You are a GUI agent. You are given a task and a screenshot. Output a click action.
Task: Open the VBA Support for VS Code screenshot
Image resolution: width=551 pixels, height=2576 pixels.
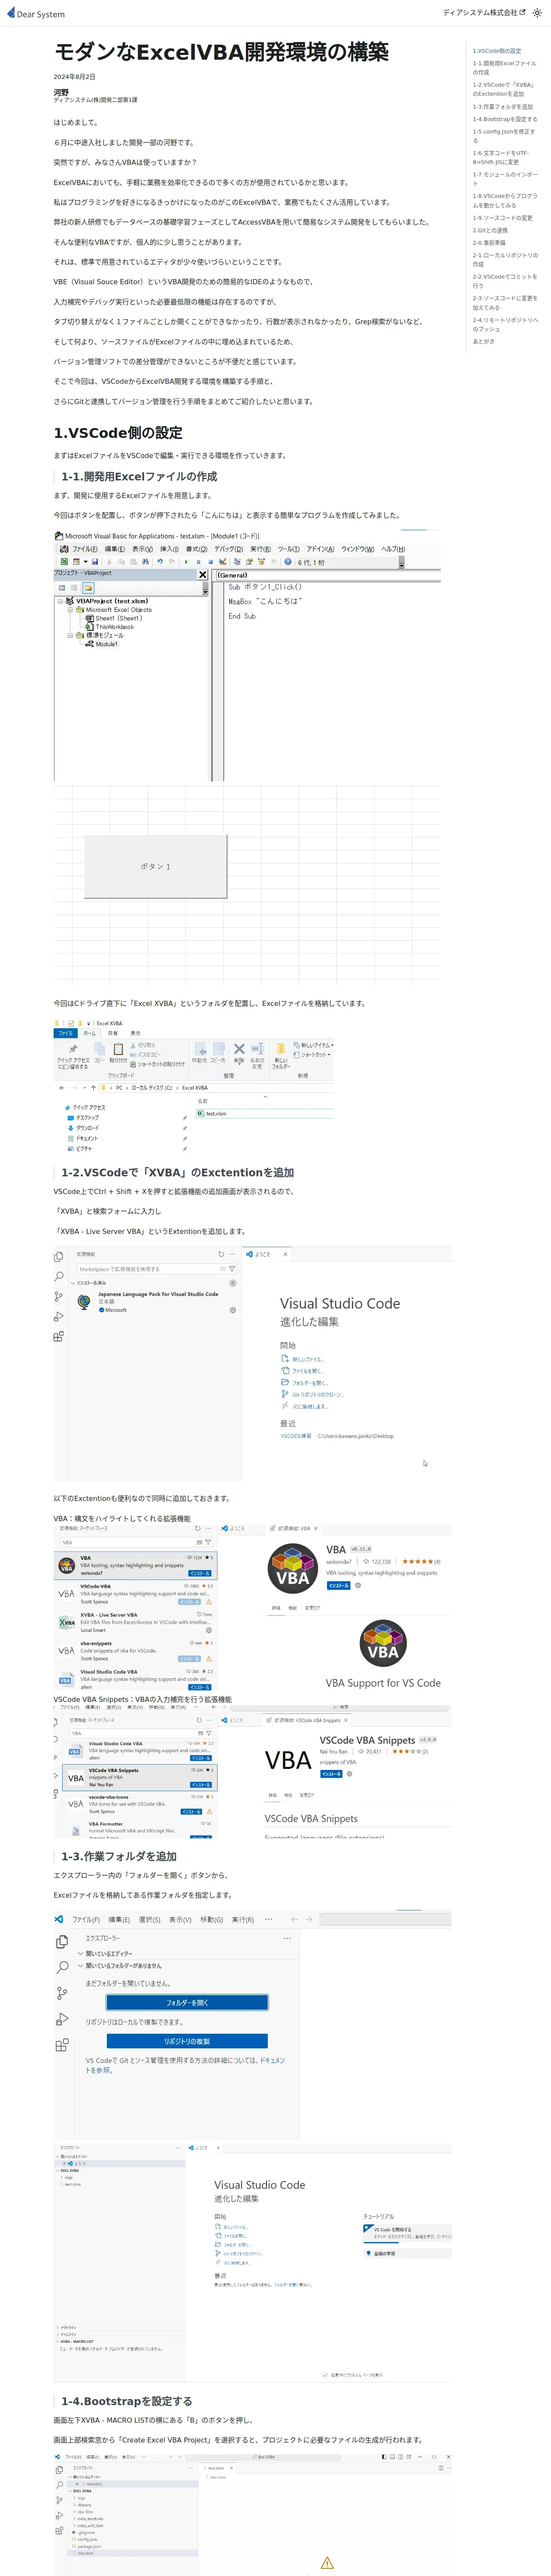pos(252,1608)
